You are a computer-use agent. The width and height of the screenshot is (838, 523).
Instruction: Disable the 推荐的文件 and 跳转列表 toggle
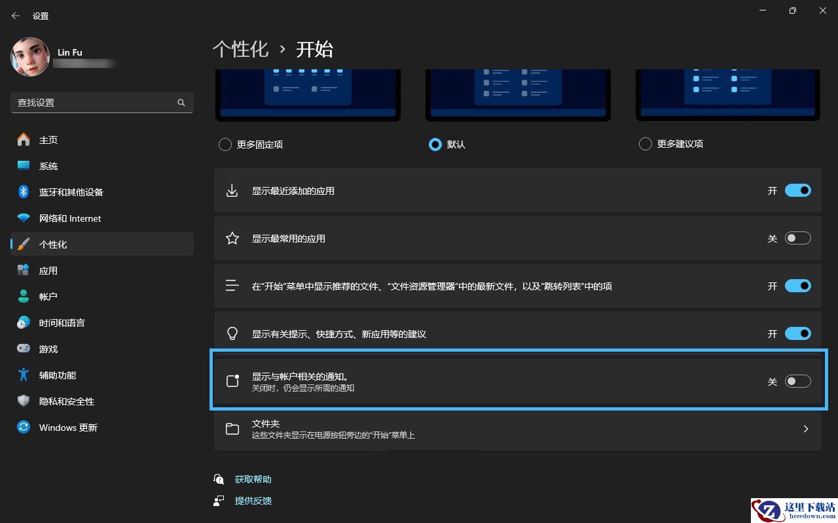click(x=797, y=286)
